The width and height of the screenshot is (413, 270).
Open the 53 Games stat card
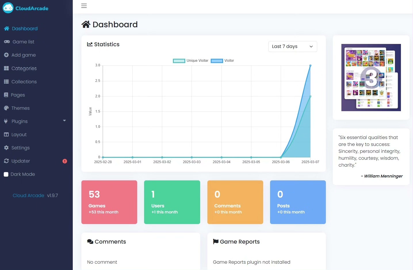pyautogui.click(x=109, y=202)
